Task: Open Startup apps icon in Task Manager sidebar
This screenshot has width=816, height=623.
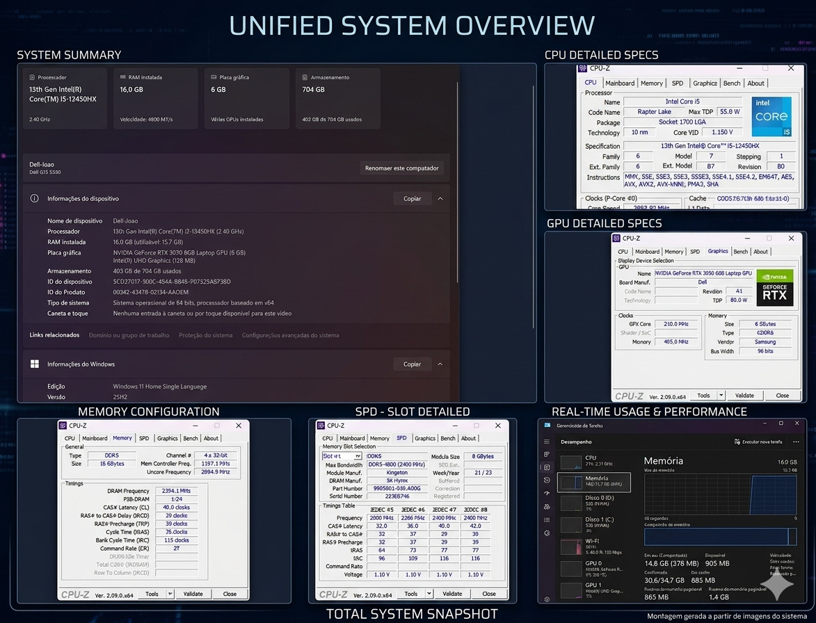Action: click(546, 493)
